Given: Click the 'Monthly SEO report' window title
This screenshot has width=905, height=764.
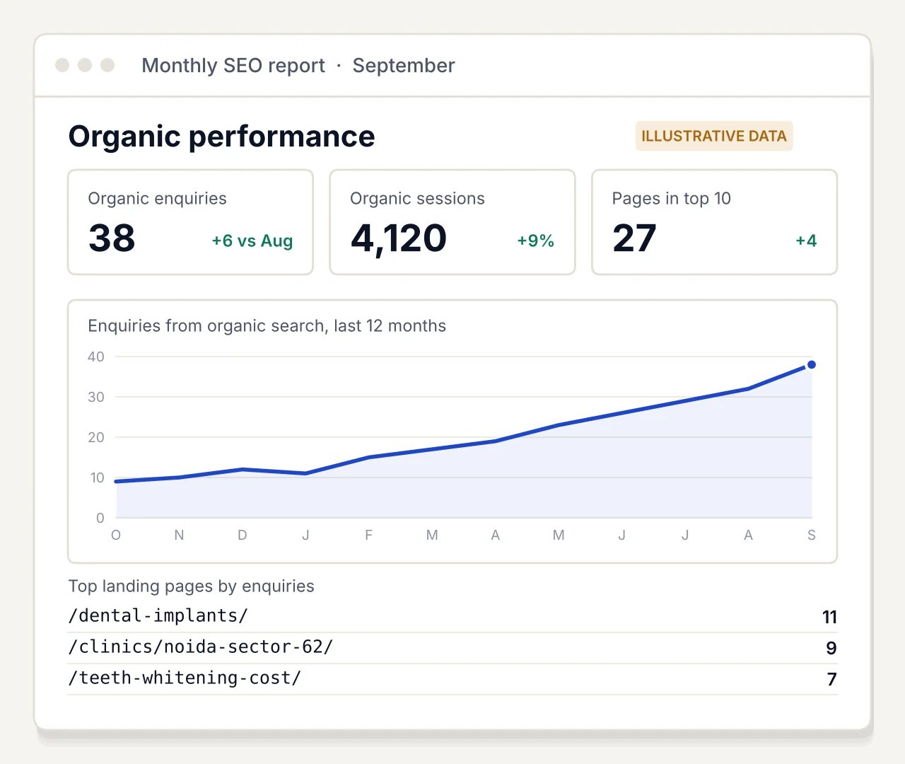Looking at the screenshot, I should (x=233, y=66).
